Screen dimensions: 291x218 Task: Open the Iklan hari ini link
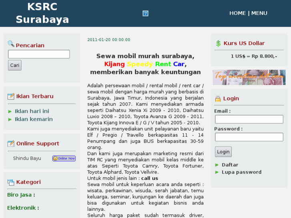tap(32, 111)
